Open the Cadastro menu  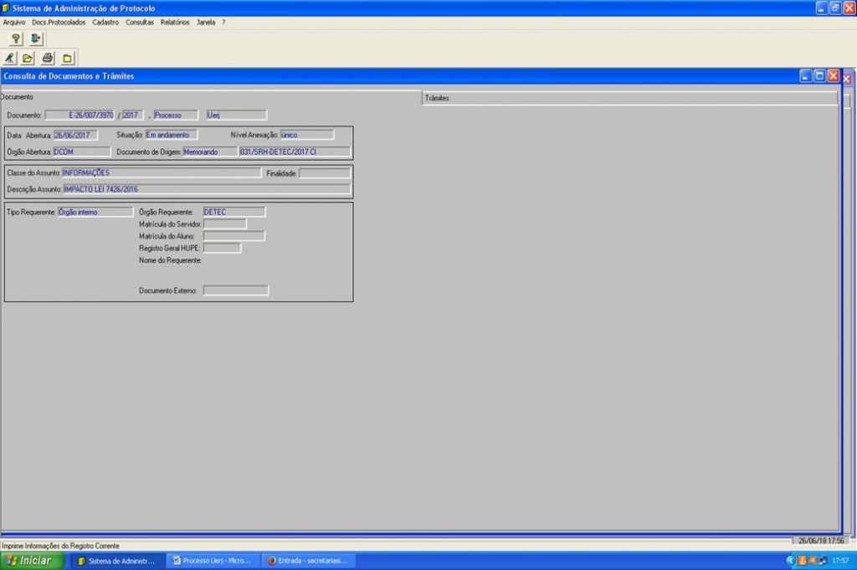click(105, 23)
